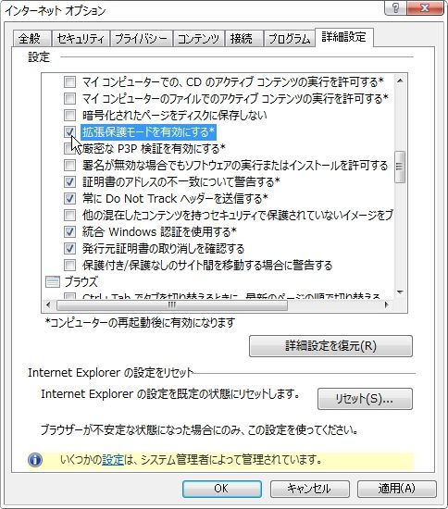Open the プライバシー tab
Screen dimensions: 448x509
142,39
